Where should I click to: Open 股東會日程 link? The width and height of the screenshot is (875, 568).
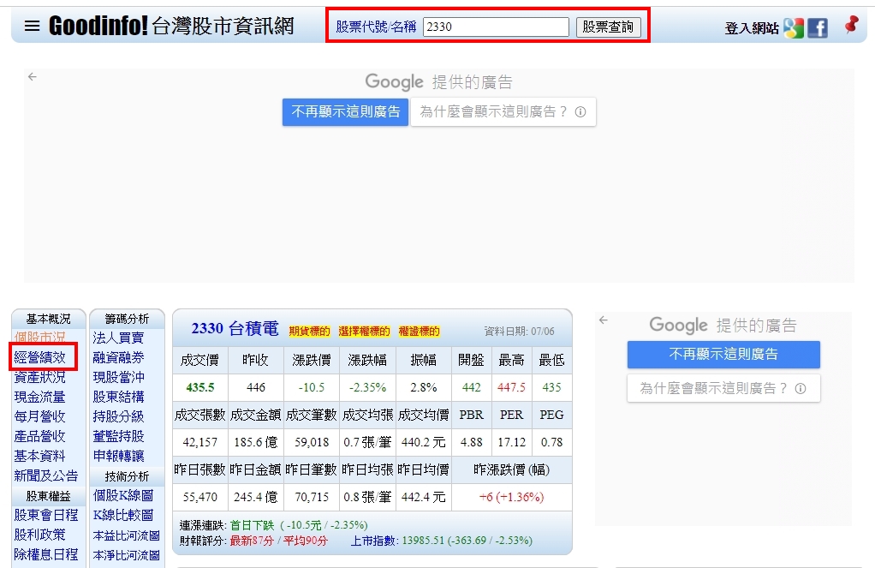[46, 515]
